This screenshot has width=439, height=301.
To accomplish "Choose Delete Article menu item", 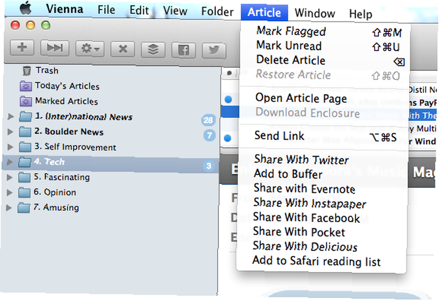I will tap(324, 60).
